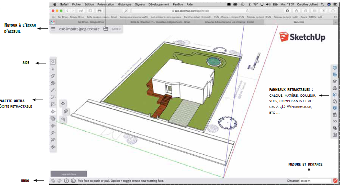Click the search tools magnifier icon
345x186 pixels.
pyautogui.click(x=53, y=62)
